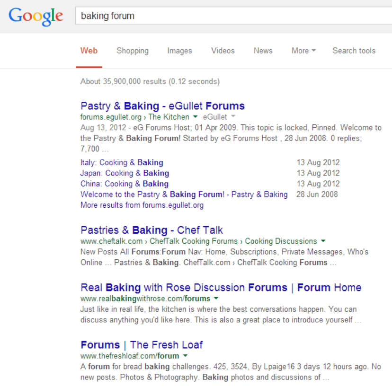Screen dimensions: 392x388
Task: Click the www.thefreshloaf.com/forum URL text
Action: coord(130,356)
